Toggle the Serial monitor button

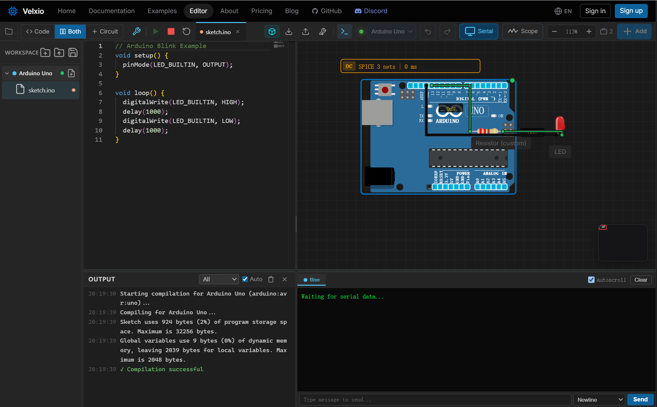tap(479, 31)
